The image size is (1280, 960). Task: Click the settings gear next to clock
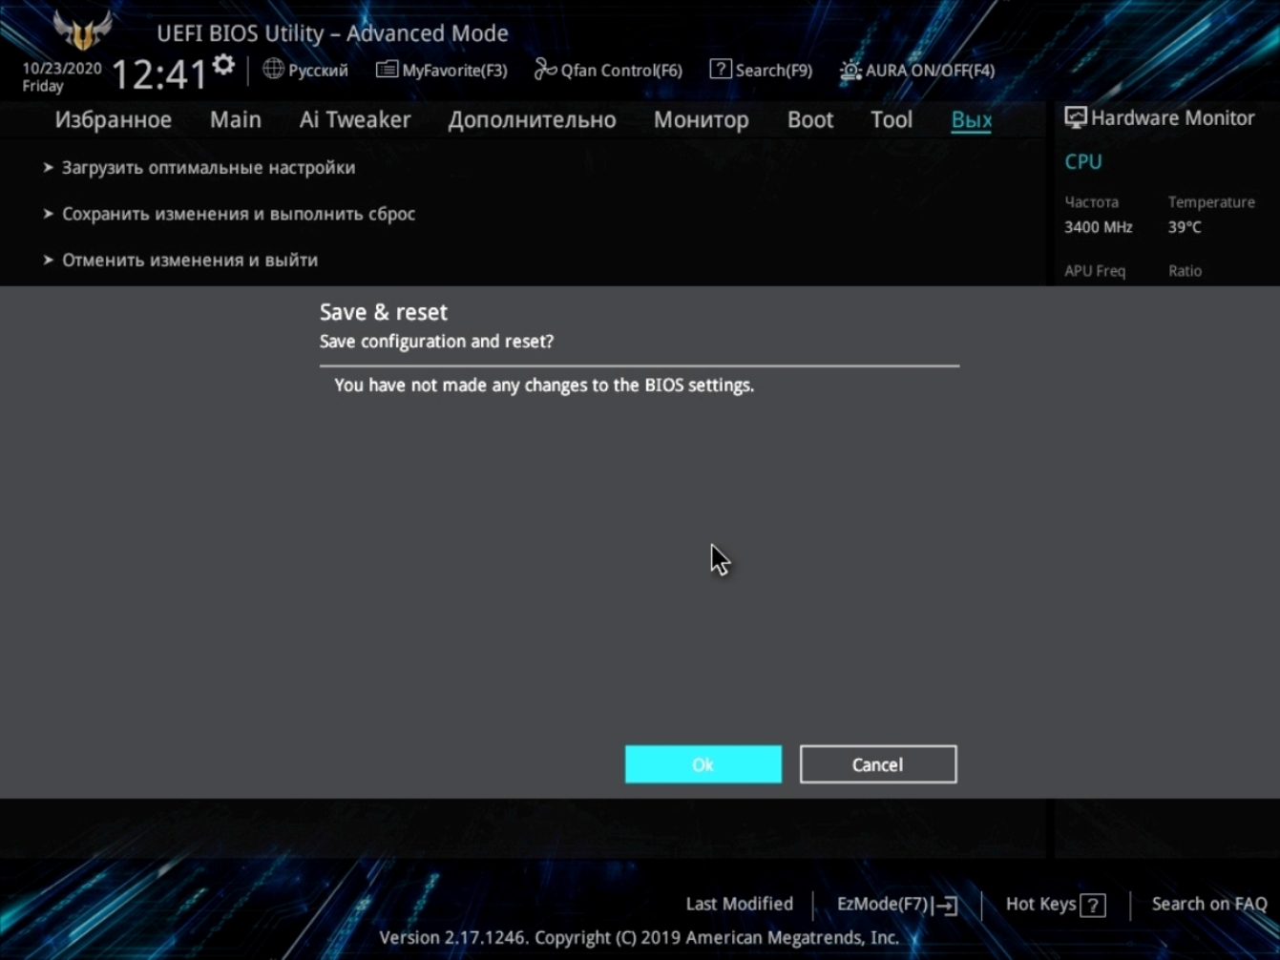tap(223, 65)
